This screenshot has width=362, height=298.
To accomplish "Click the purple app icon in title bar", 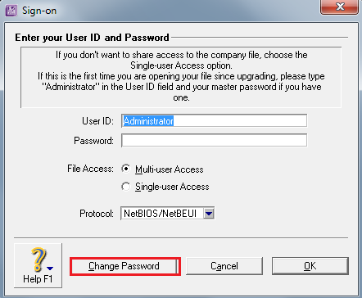I will [x=11, y=11].
